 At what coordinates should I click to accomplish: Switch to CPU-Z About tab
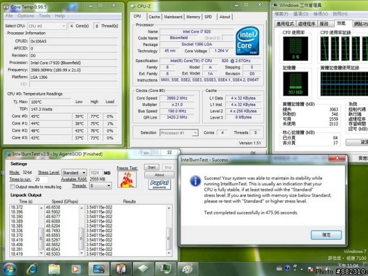point(225,17)
